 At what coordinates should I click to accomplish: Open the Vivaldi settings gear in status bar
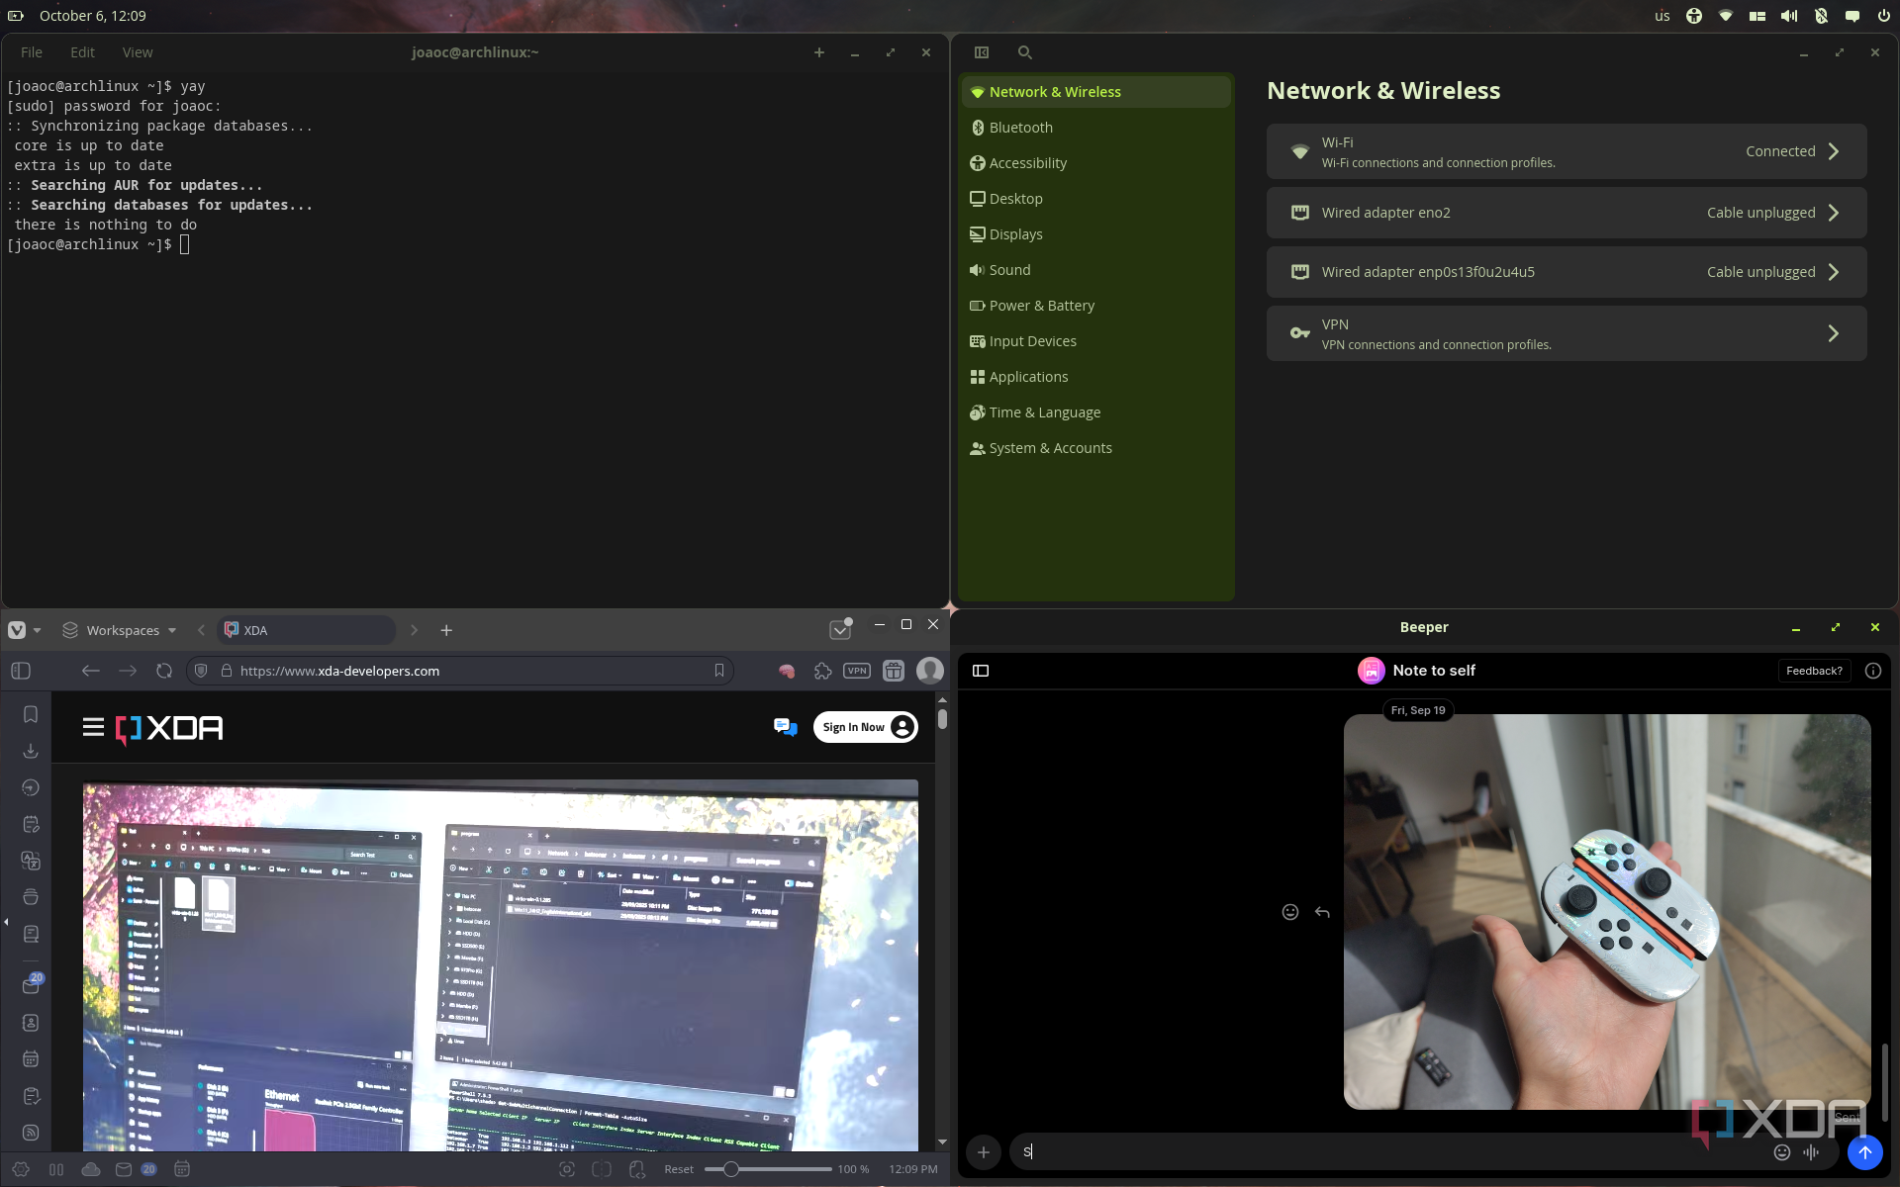(x=21, y=1169)
